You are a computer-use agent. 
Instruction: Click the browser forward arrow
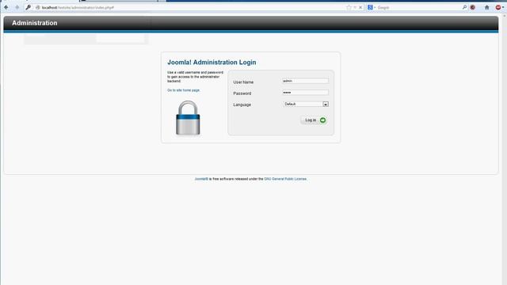(17, 7)
